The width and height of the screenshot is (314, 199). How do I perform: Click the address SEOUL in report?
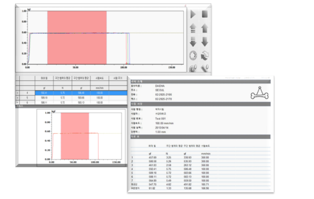click(159, 90)
